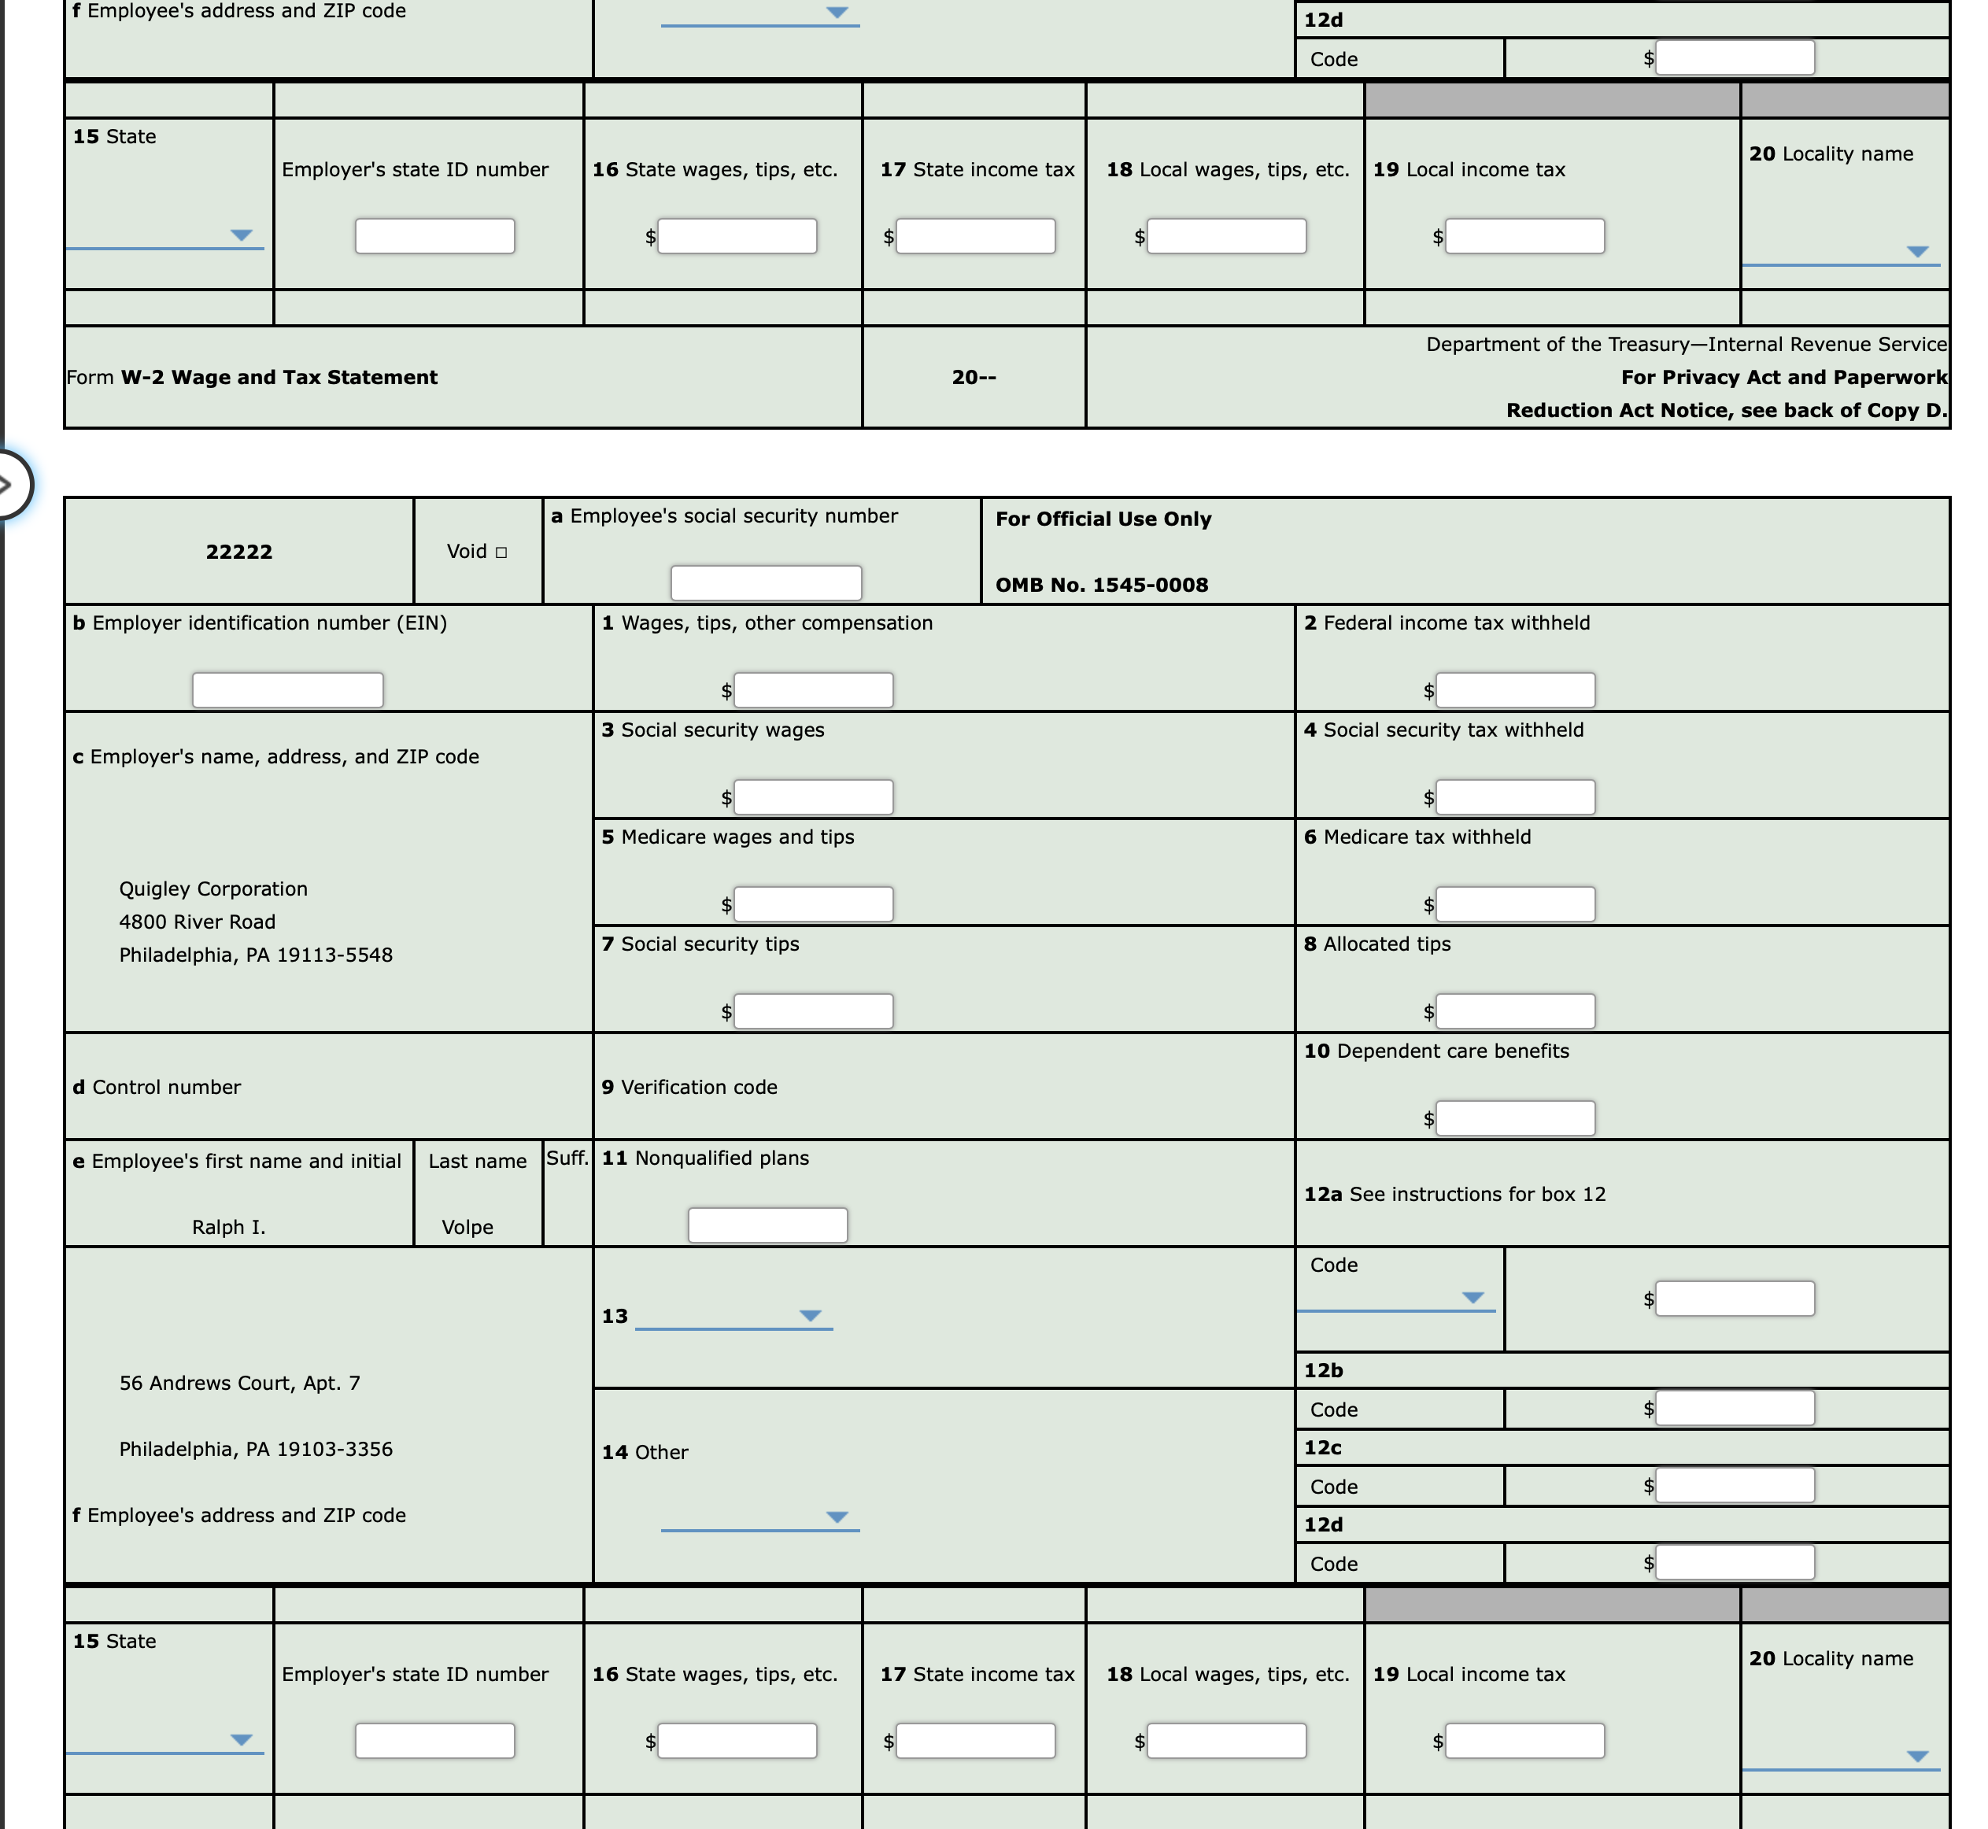The width and height of the screenshot is (1988, 1829).
Task: Click the Federal income tax withheld field
Action: click(x=1516, y=690)
